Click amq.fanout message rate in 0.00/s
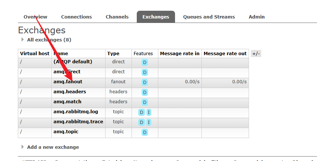This screenshot has height=161, width=317. click(x=192, y=82)
